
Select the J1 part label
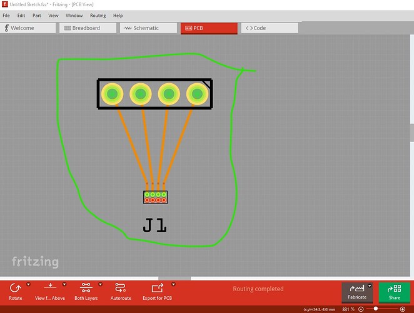point(154,225)
